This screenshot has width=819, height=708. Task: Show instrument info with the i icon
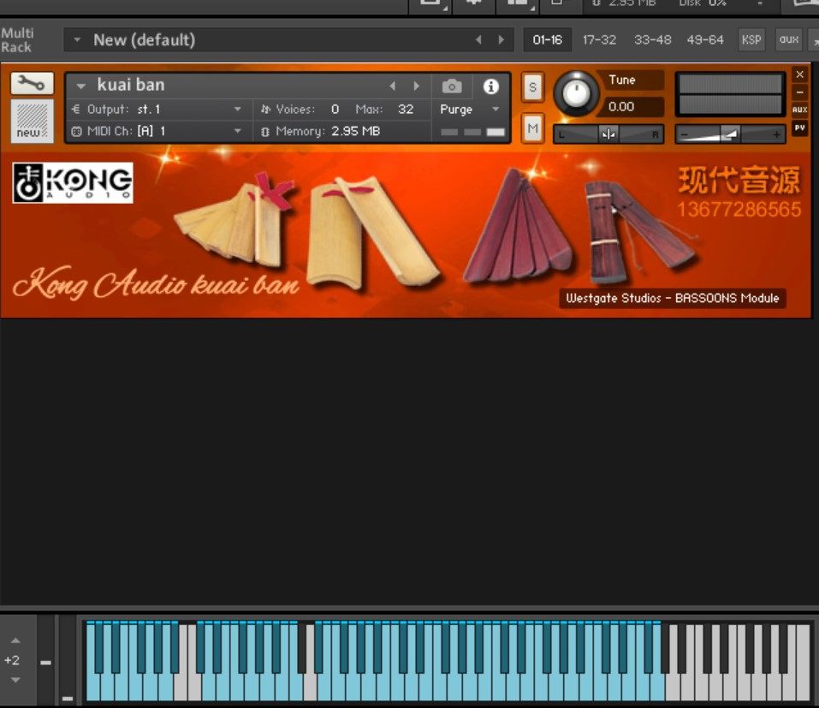pyautogui.click(x=490, y=86)
